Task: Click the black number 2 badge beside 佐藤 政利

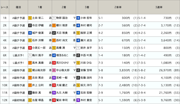Action: [78, 78]
